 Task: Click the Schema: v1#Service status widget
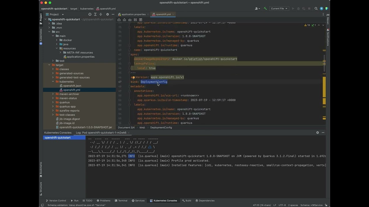point(311,205)
